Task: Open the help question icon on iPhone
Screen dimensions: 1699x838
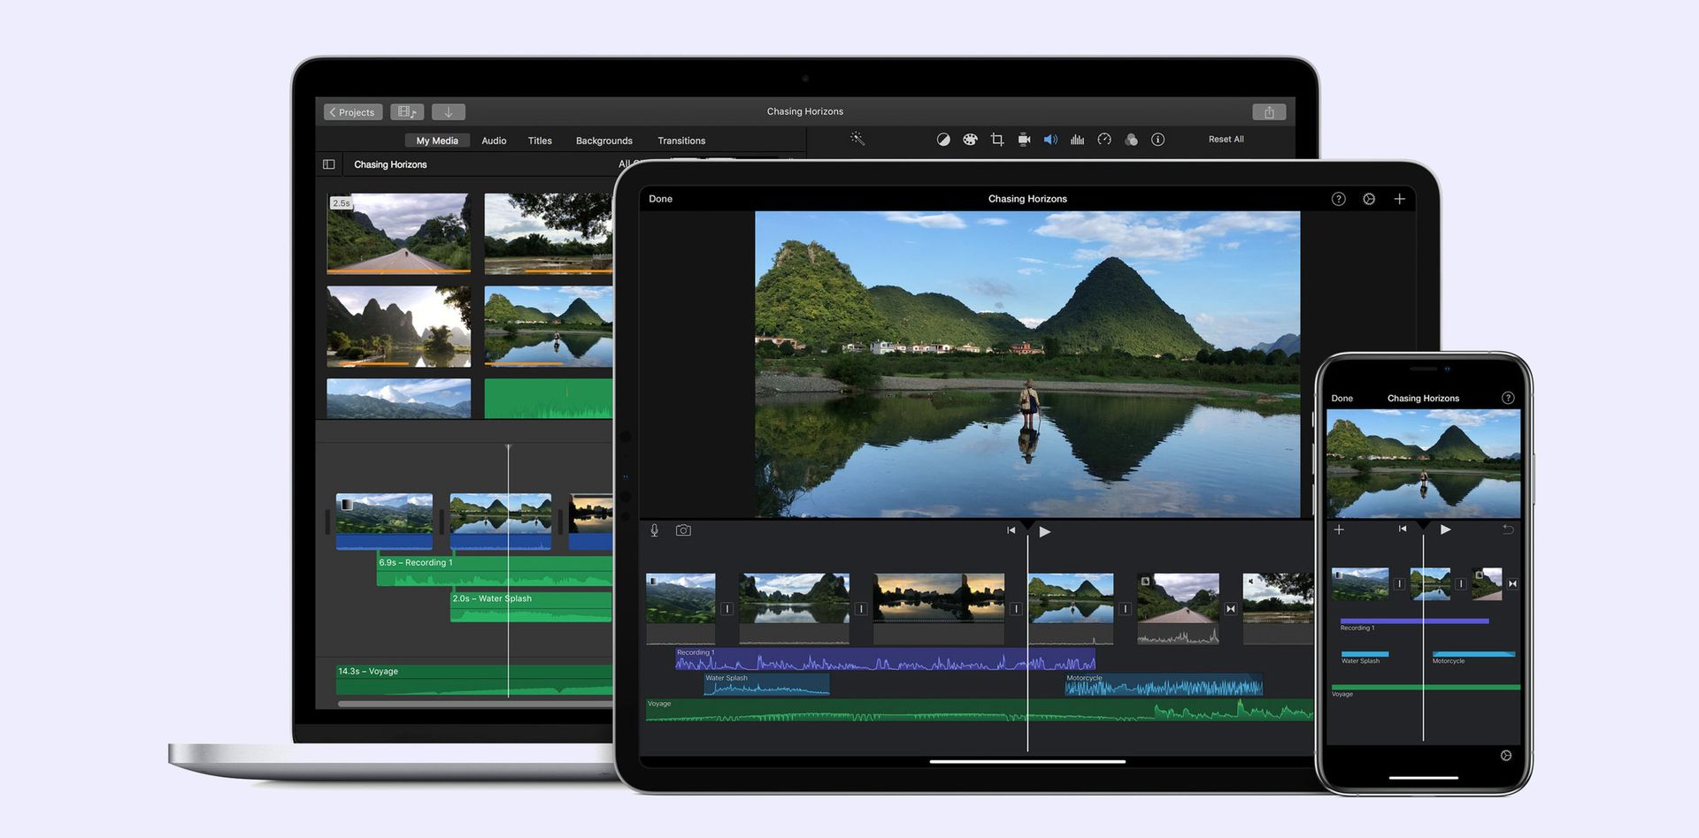Action: coord(1508,398)
